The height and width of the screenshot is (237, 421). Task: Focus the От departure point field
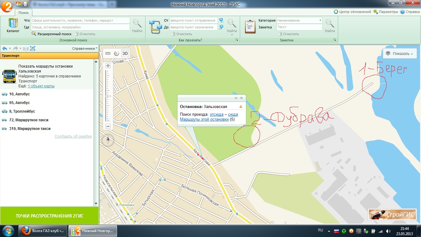[x=194, y=20]
